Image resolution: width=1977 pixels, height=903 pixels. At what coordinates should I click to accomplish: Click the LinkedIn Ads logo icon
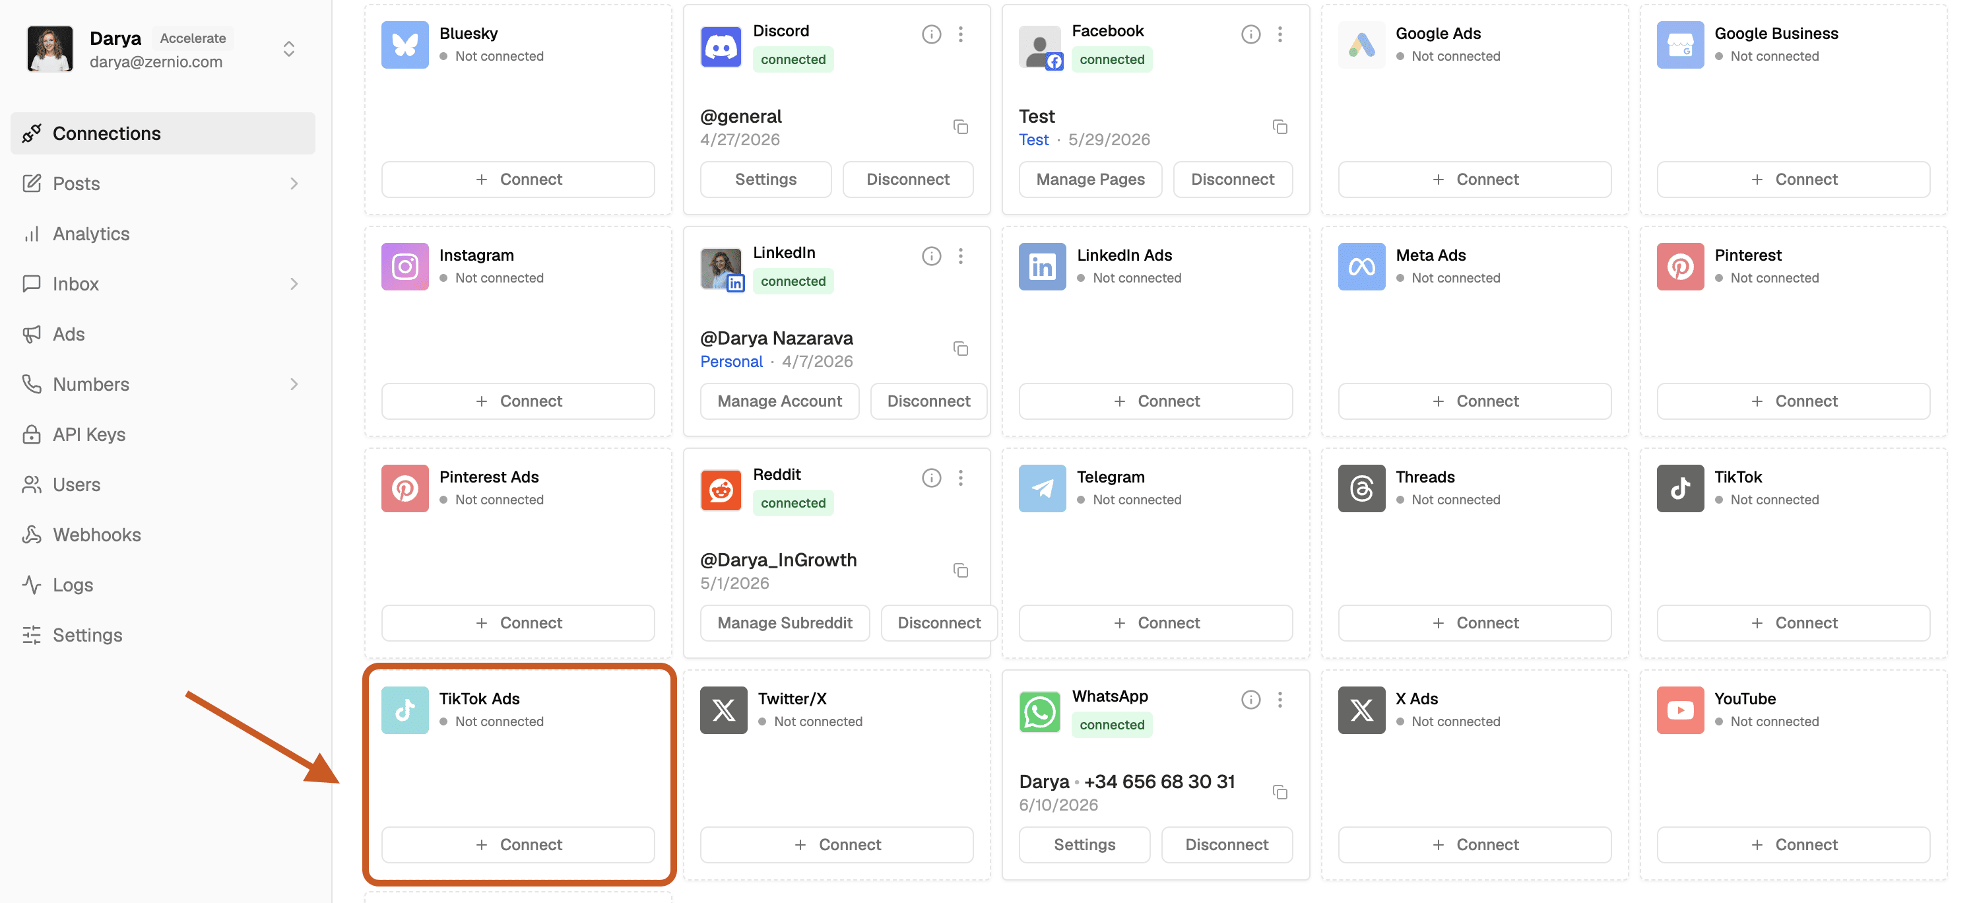click(1041, 267)
